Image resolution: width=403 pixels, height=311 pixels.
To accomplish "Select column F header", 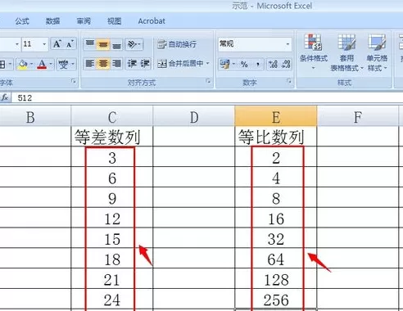I will [x=358, y=117].
